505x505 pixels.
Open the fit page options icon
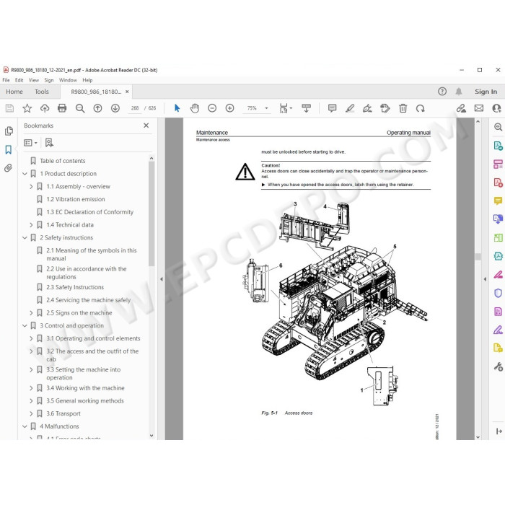284,108
